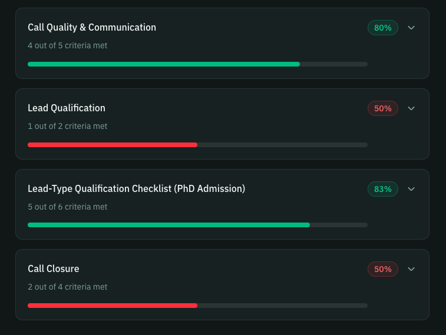Click the 83% score badge

click(x=383, y=189)
